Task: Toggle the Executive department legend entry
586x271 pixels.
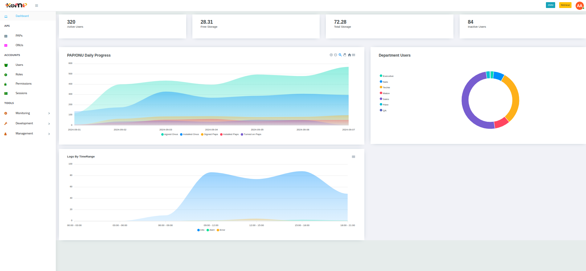Action: [387, 76]
